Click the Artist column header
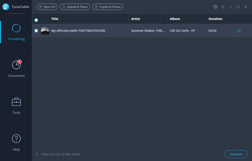252x161 pixels. coord(135,19)
